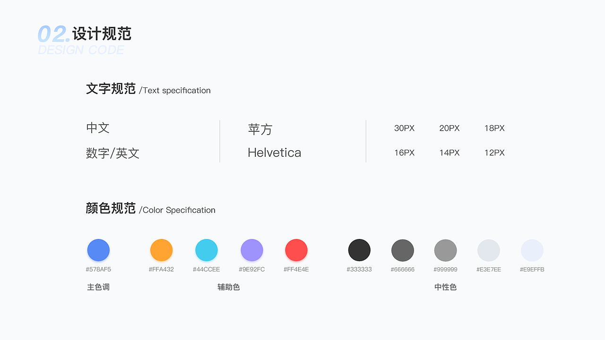
Task: Click the #E9EFFB hex label
Action: click(532, 270)
